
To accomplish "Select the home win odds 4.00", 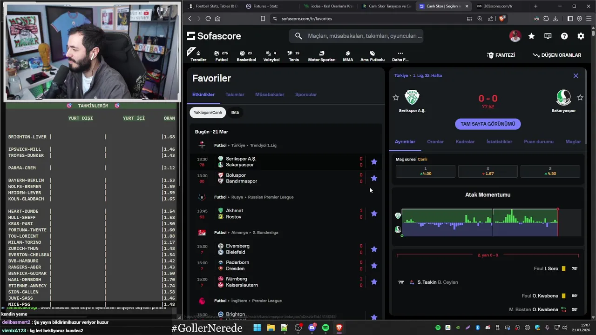I will click(426, 171).
